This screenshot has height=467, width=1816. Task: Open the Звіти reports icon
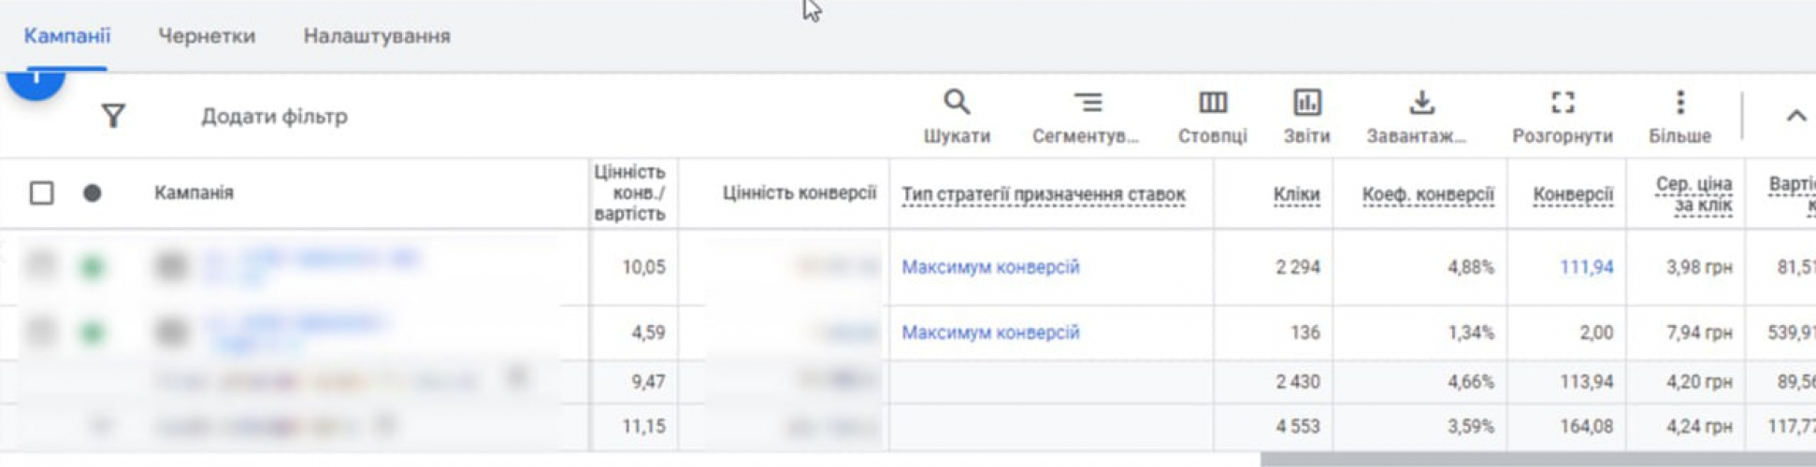point(1306,117)
